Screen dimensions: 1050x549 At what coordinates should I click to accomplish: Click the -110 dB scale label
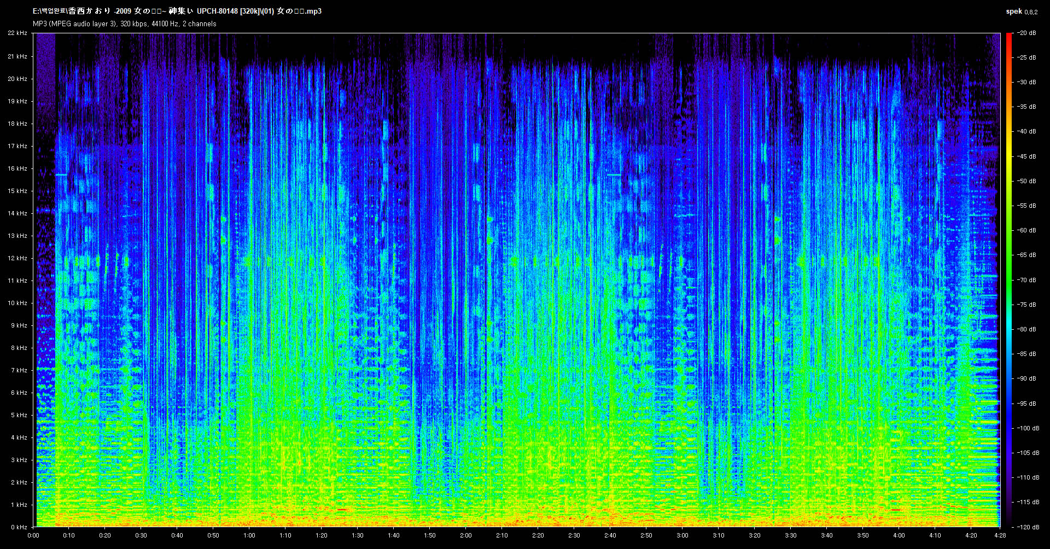tap(1028, 477)
